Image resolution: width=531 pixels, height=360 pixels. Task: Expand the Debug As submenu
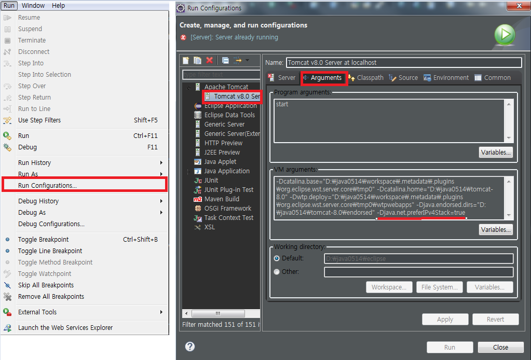tap(161, 213)
